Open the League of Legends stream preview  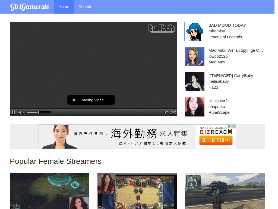click(49, 191)
